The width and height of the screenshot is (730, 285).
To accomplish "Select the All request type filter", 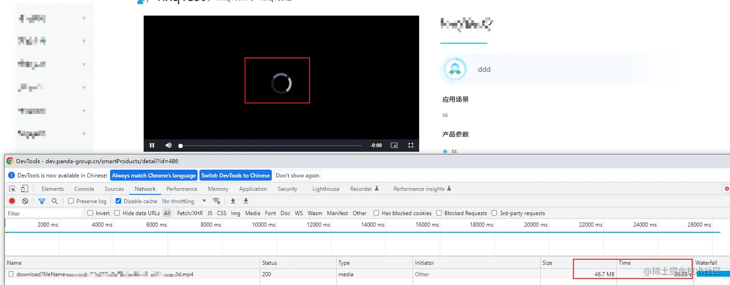I will [167, 213].
